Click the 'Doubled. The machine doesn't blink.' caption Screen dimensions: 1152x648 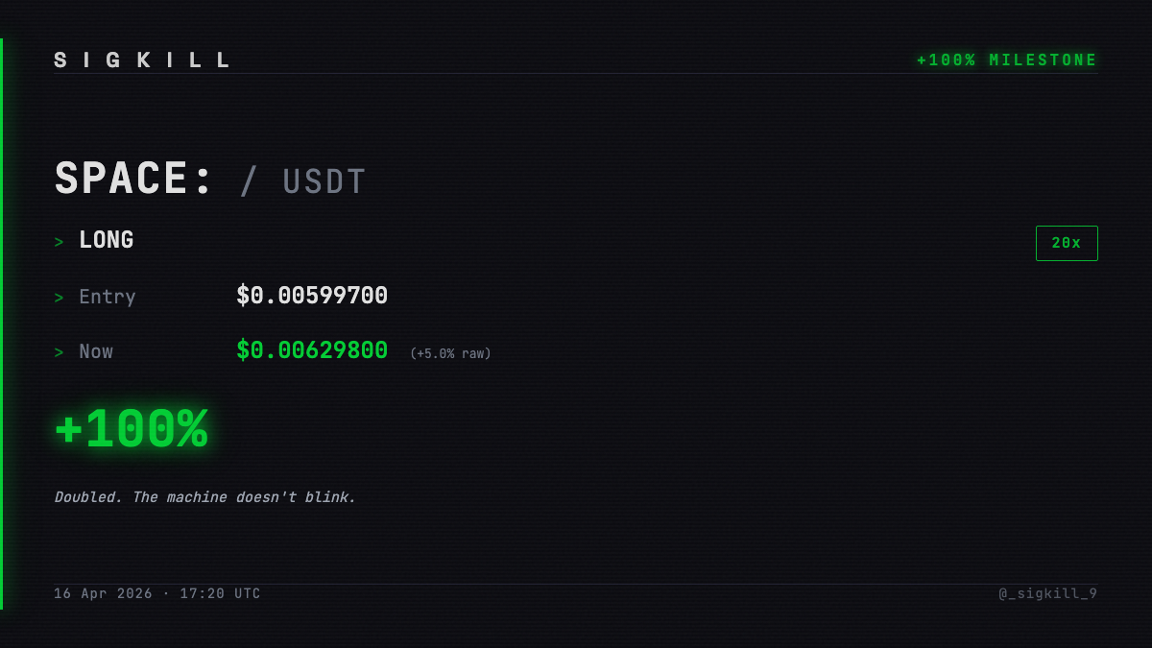pos(205,497)
